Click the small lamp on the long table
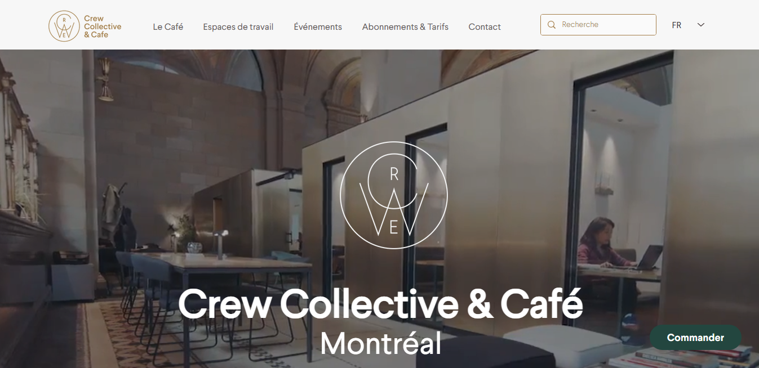This screenshot has height=368, width=759. pyautogui.click(x=222, y=243)
